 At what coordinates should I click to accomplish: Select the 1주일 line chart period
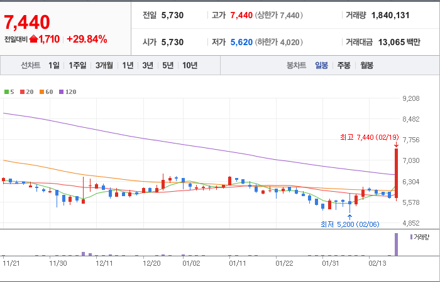tap(78, 66)
